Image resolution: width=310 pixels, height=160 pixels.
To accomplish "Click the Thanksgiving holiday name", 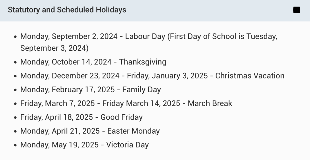I will (x=143, y=62).
